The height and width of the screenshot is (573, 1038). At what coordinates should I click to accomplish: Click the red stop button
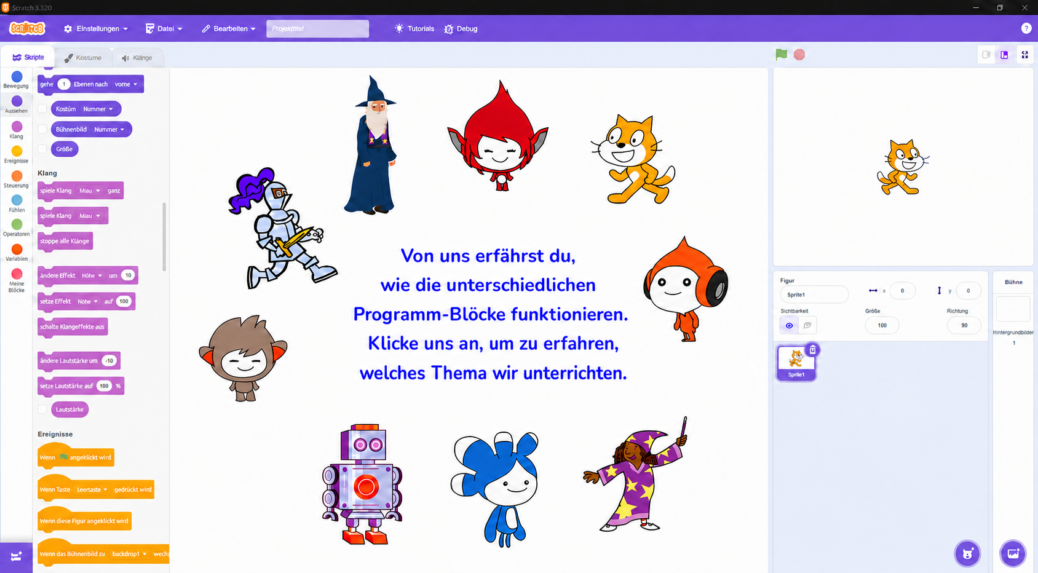tap(799, 55)
